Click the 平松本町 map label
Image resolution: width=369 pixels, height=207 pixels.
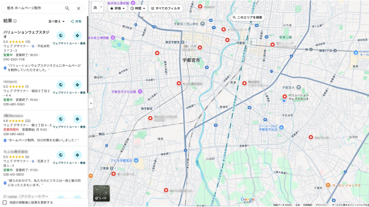tap(287, 115)
